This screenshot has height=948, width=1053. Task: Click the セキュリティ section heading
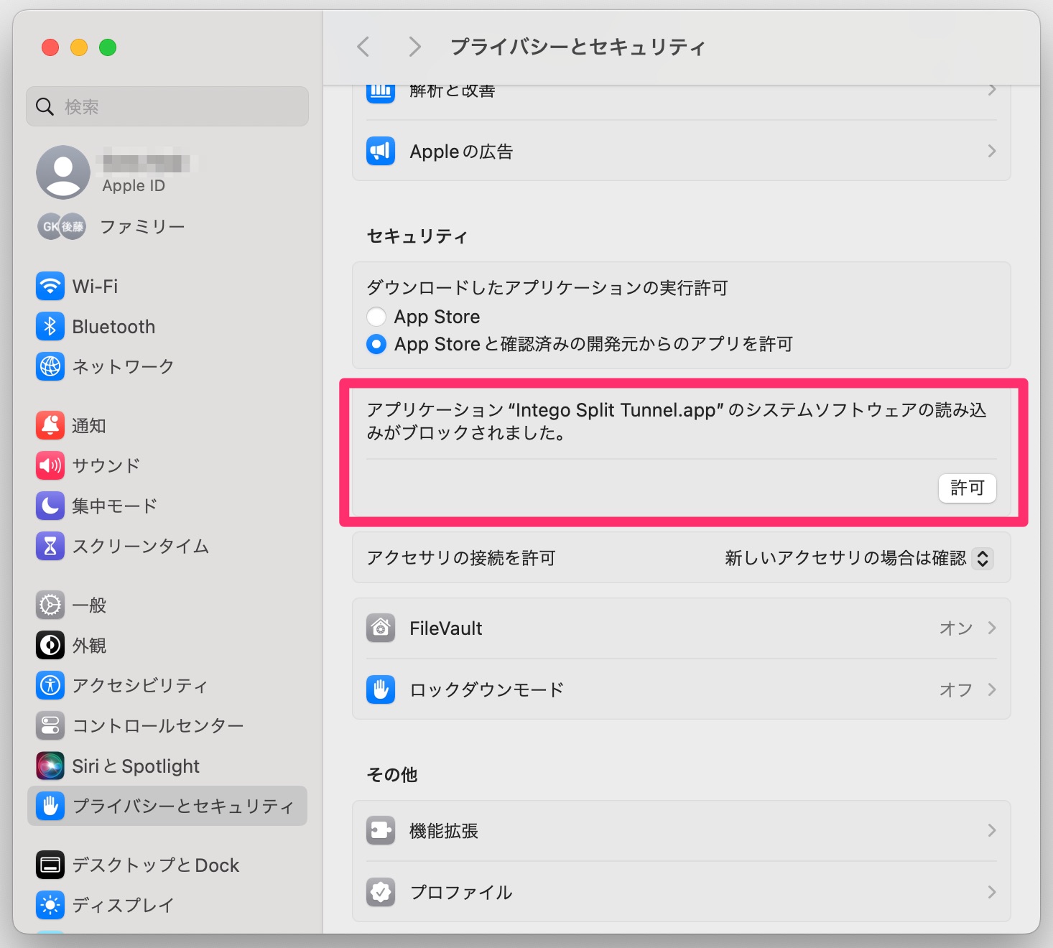(x=417, y=236)
